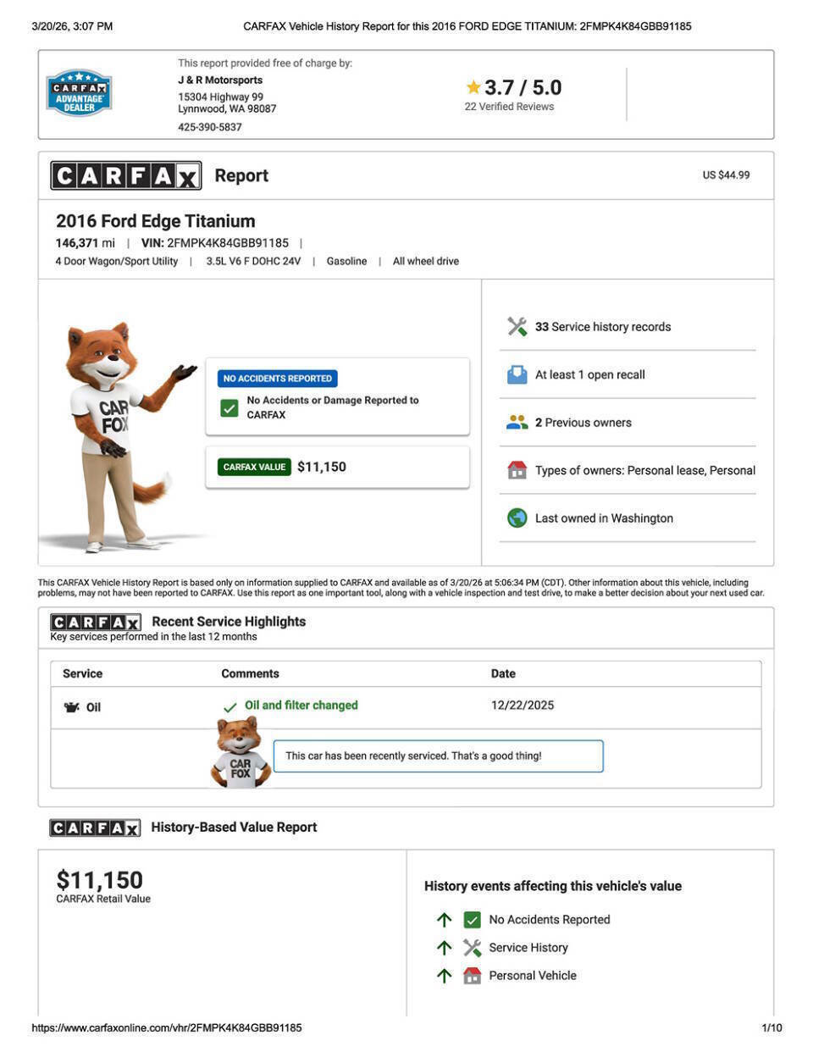The width and height of the screenshot is (813, 1052).
Task: Click the wrench icon beside Service history records
Action: point(517,326)
